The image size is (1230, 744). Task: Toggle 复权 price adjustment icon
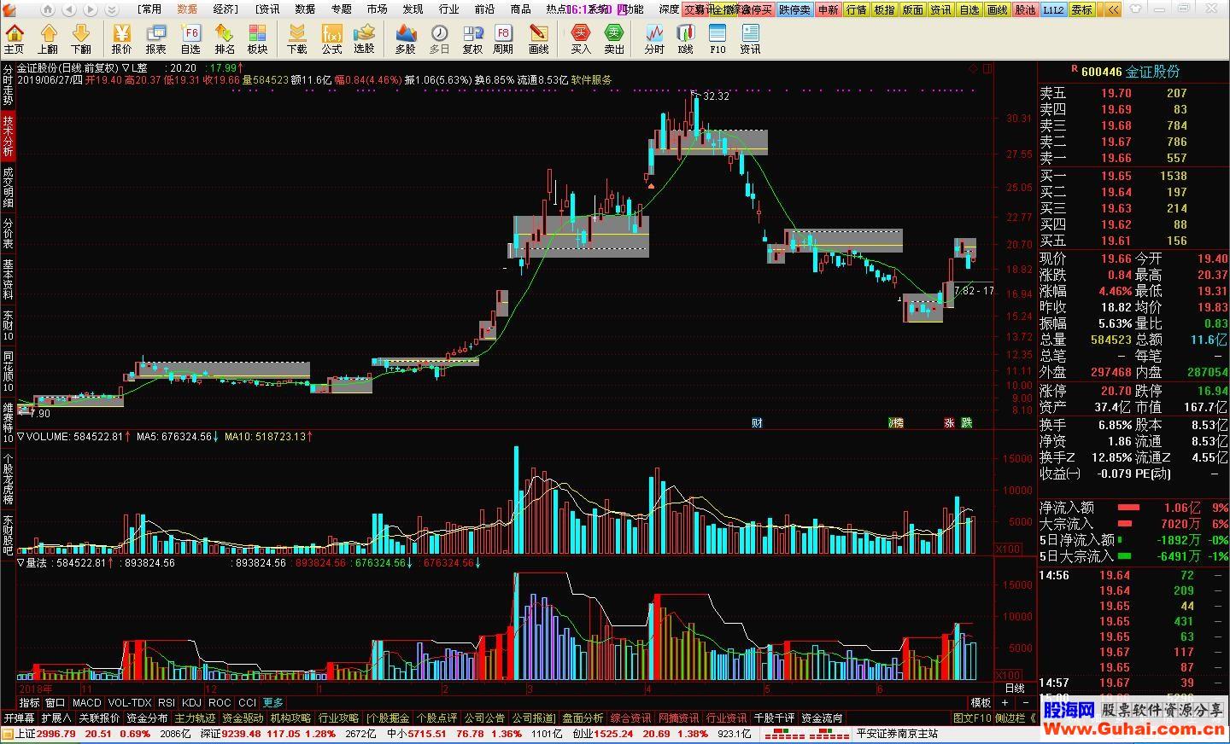click(472, 38)
